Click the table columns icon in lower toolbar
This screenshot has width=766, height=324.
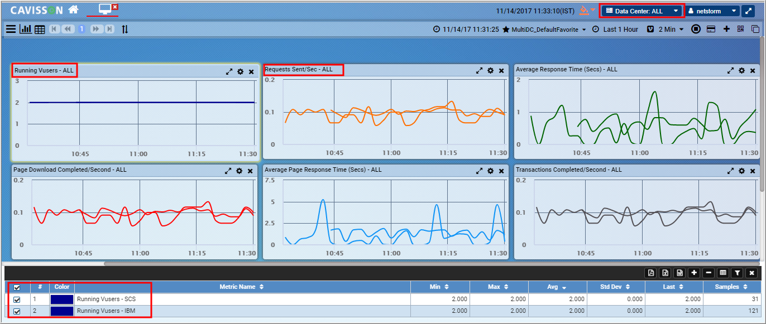[x=723, y=273]
